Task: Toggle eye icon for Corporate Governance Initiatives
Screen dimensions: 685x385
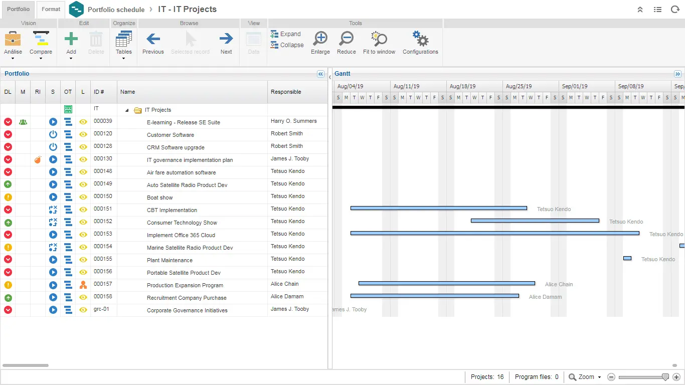Action: [x=83, y=310]
